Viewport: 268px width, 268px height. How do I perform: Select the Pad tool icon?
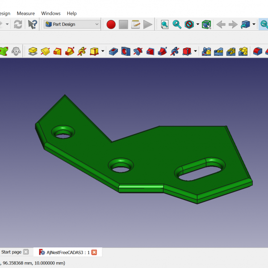pyautogui.click(x=33, y=51)
